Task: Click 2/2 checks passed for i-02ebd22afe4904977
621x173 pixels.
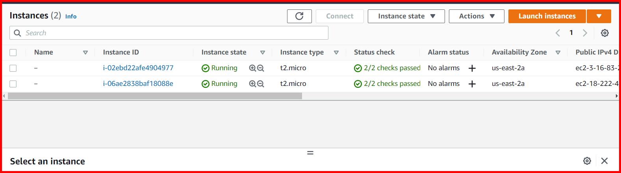Action: click(387, 68)
